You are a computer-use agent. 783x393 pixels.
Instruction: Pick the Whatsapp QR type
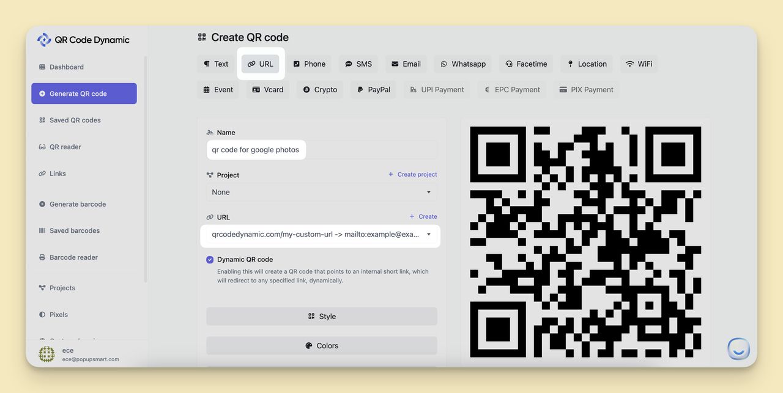pyautogui.click(x=463, y=64)
